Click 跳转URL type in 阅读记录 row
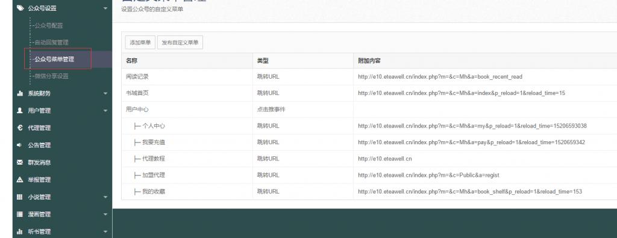Screen dimensions: 617x238 268,76
